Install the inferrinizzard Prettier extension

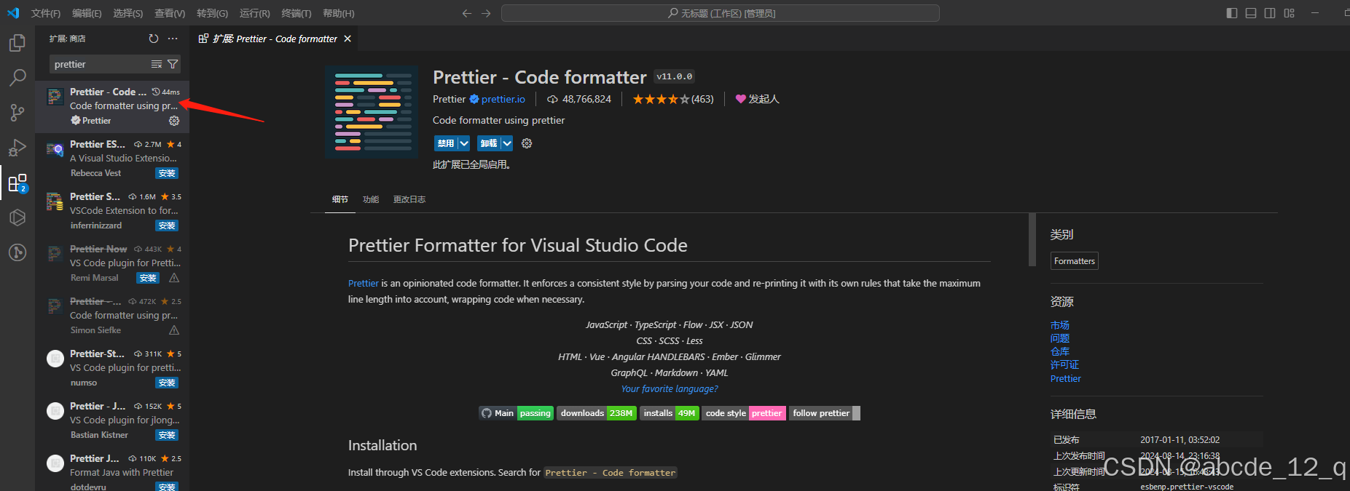[x=167, y=225]
